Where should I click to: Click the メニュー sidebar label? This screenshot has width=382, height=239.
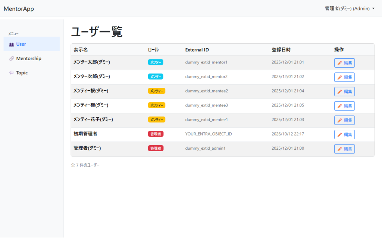(13, 34)
